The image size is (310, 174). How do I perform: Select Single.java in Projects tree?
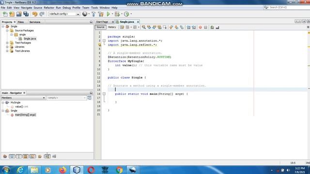[30, 39]
